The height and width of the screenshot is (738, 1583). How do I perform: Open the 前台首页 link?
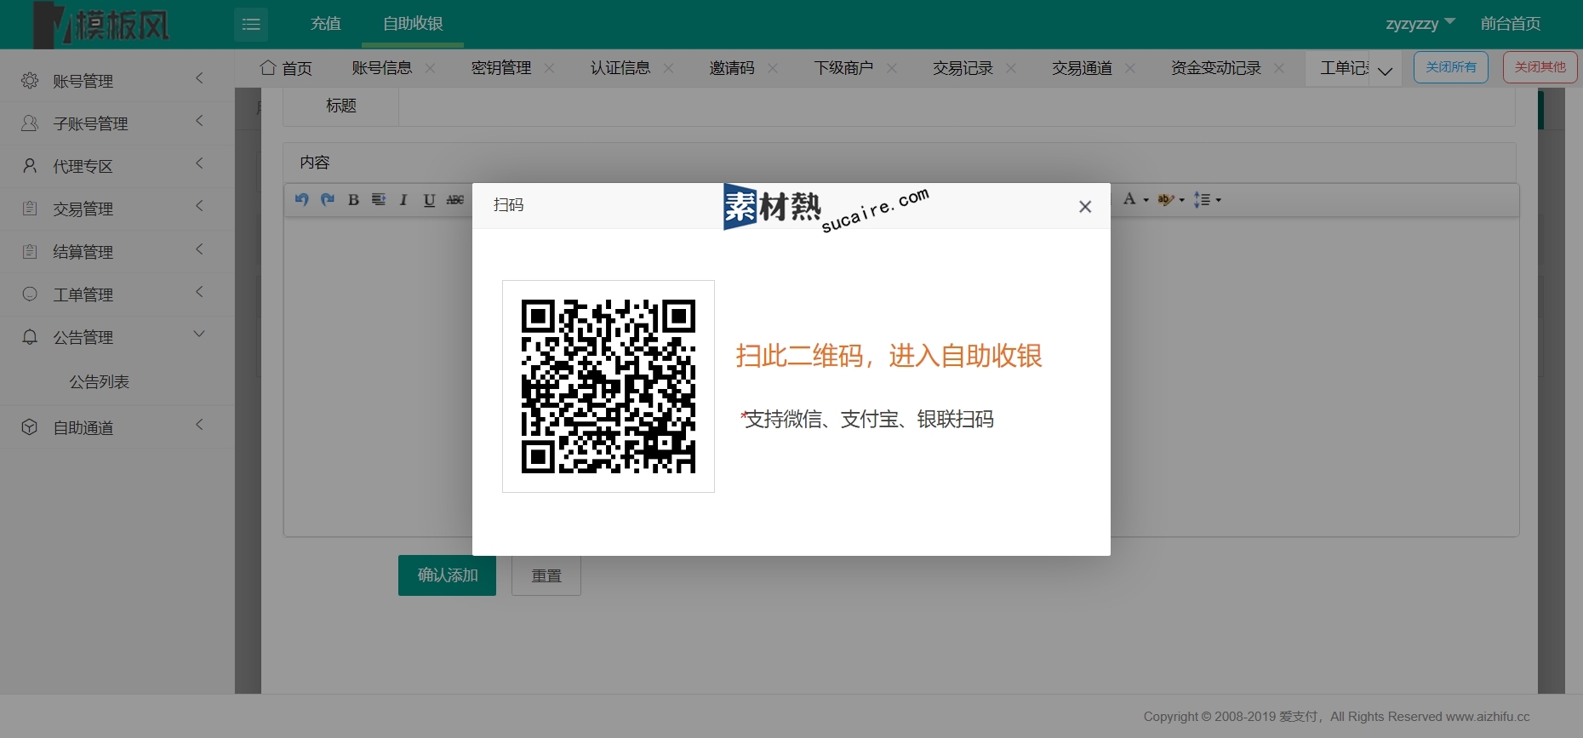click(x=1511, y=24)
